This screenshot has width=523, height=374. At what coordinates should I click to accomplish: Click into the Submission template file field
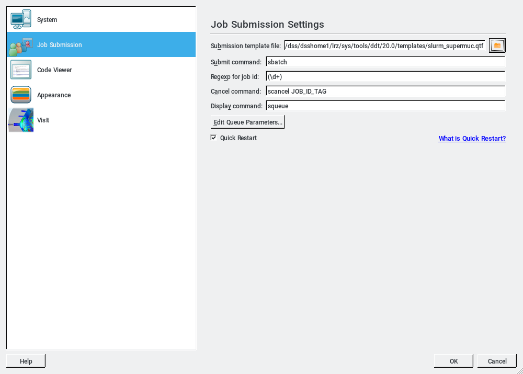(384, 46)
